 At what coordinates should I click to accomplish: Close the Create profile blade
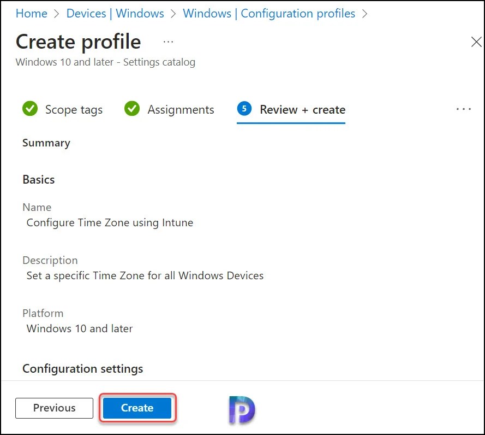click(x=476, y=42)
